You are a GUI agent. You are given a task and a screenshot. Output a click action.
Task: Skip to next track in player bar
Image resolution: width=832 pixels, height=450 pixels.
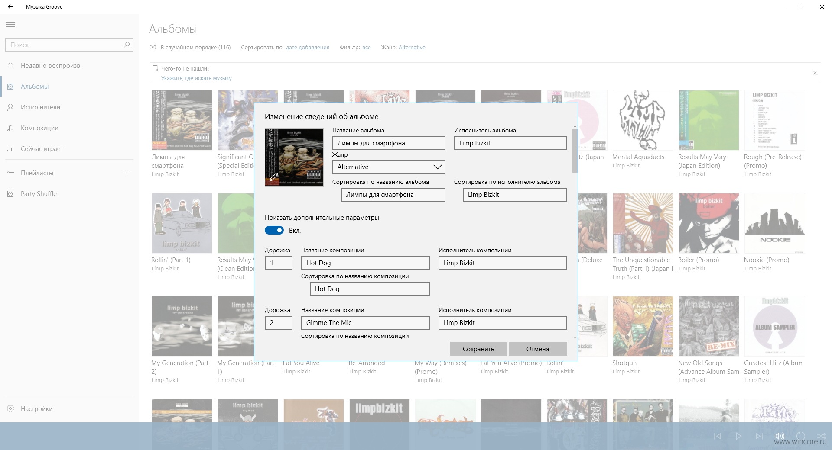pos(759,436)
